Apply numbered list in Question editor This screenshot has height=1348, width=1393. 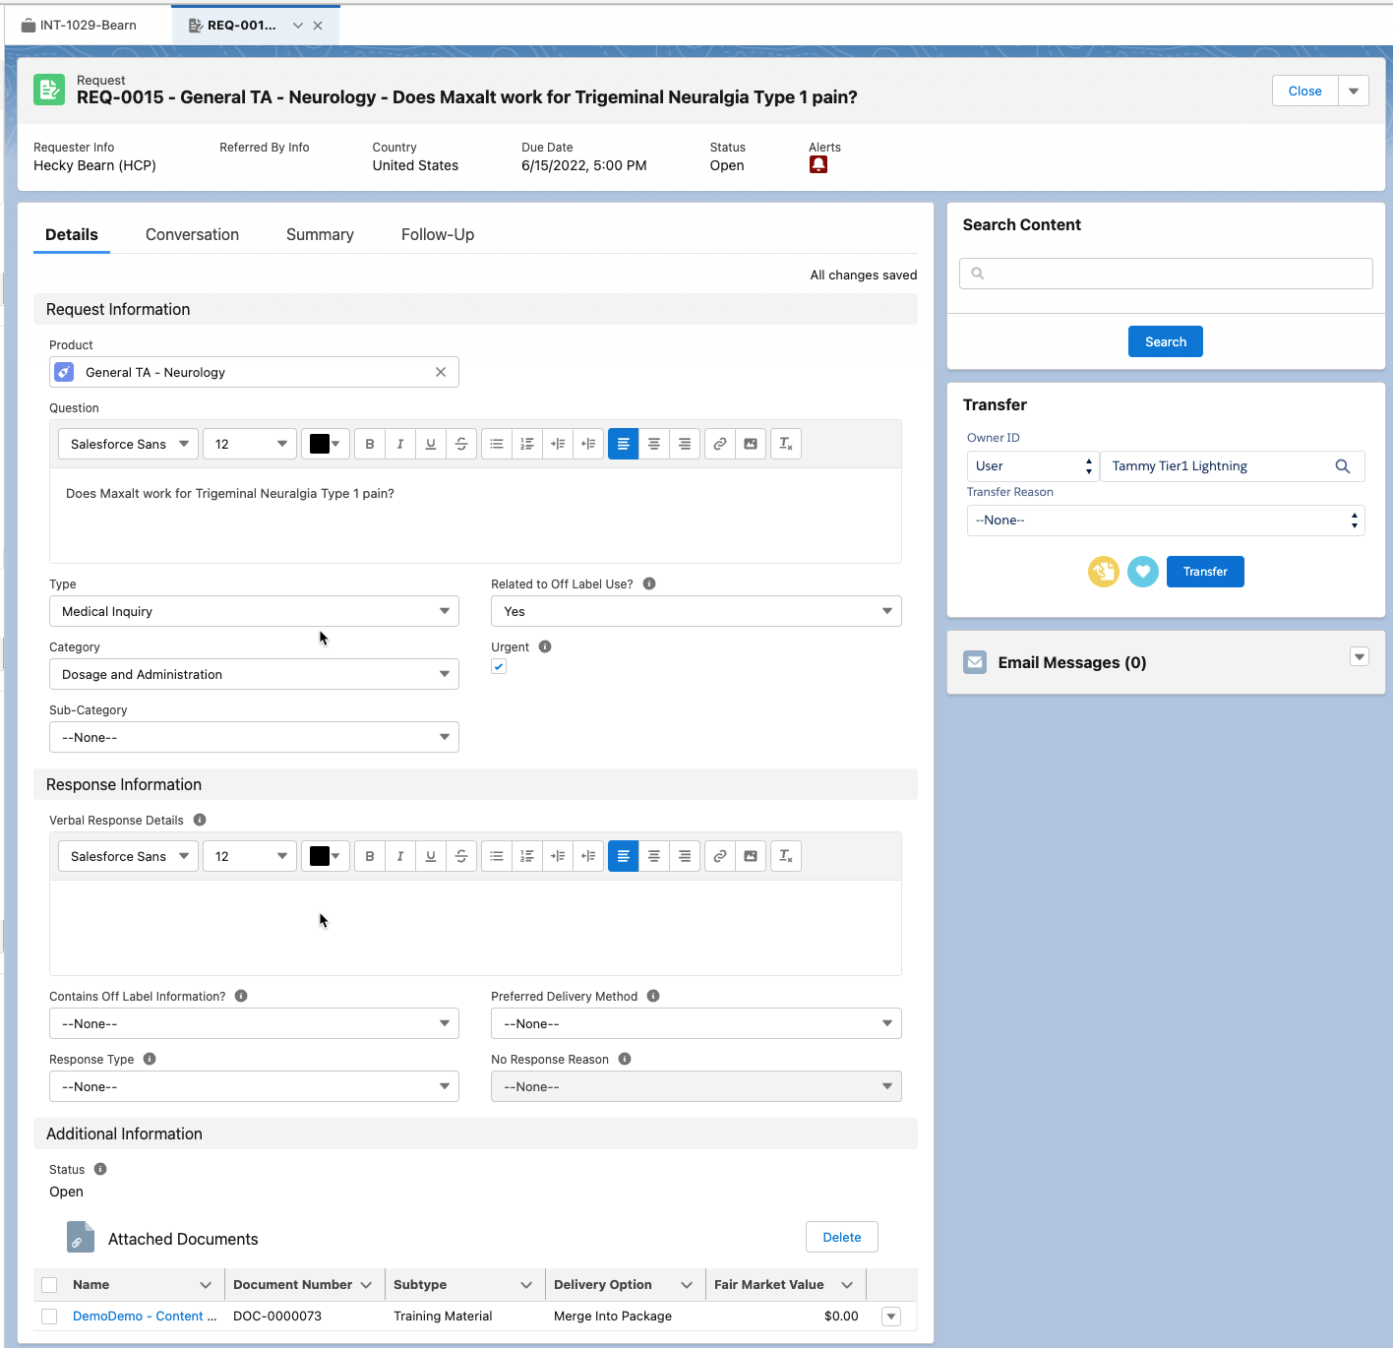527,444
